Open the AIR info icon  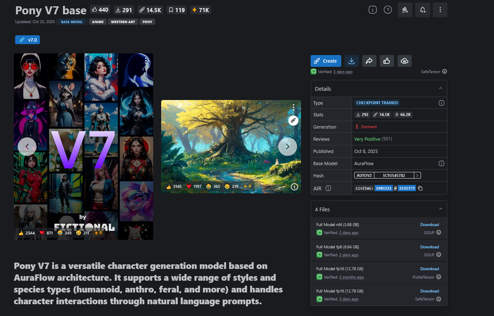coord(328,188)
